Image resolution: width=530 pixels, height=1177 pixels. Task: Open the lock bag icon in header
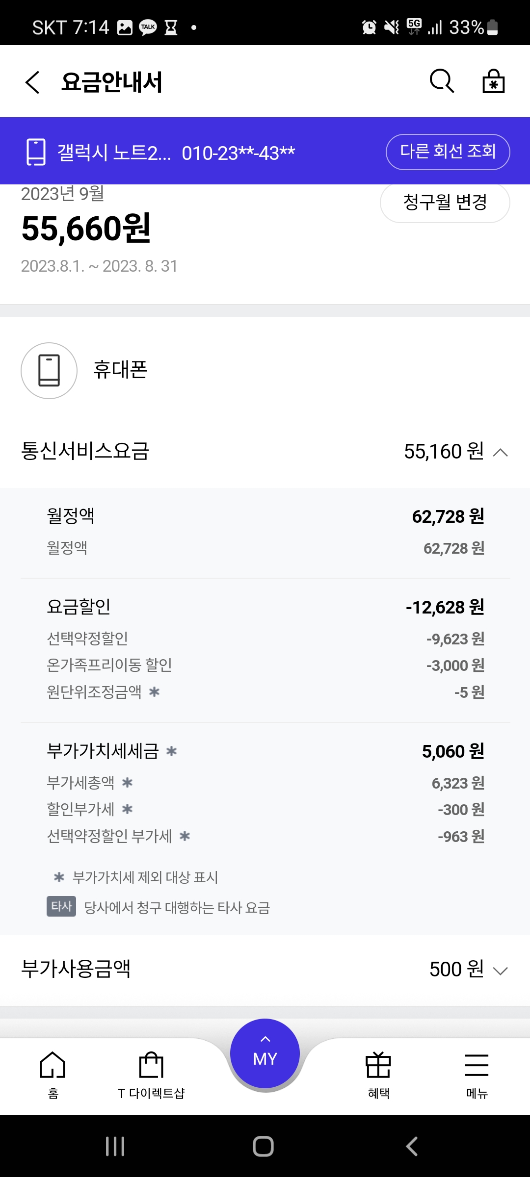pyautogui.click(x=493, y=81)
